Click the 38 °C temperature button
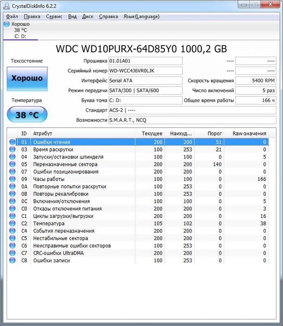This screenshot has height=326, width=283. coord(27,114)
